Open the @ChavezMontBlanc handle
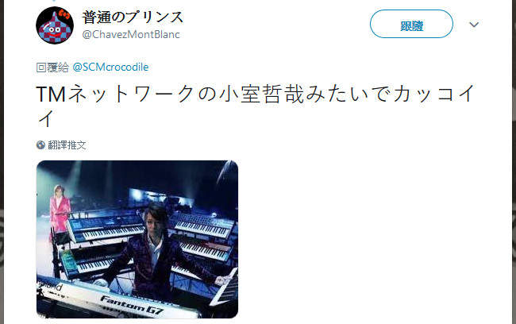This screenshot has height=324, width=516. coord(131,35)
